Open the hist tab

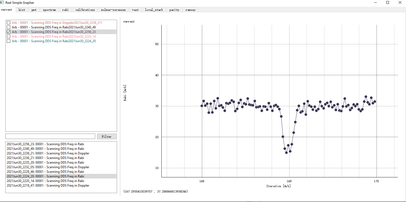[22, 10]
